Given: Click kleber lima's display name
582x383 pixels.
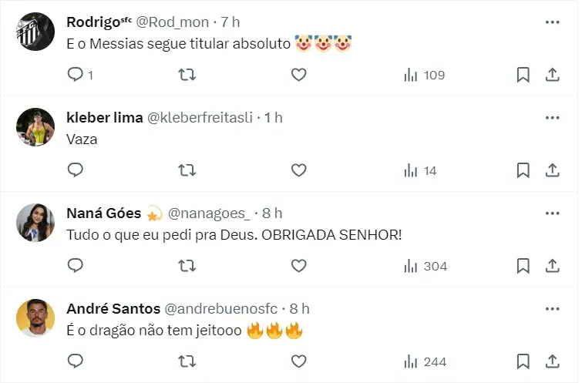Looking at the screenshot, I should (105, 117).
